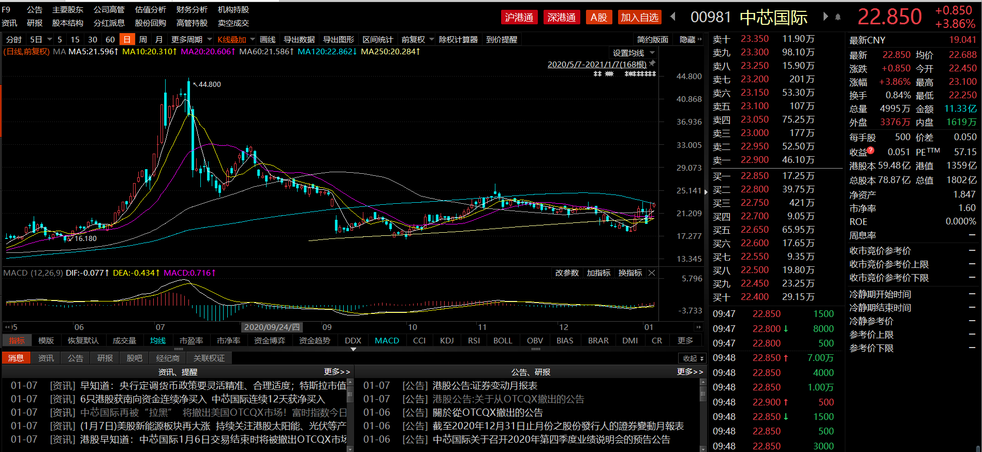Open the K线叠加 dropdown
This screenshot has height=452, width=982.
click(x=253, y=39)
